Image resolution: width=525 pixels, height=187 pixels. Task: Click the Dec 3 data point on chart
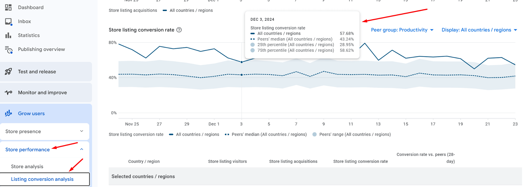(242, 62)
